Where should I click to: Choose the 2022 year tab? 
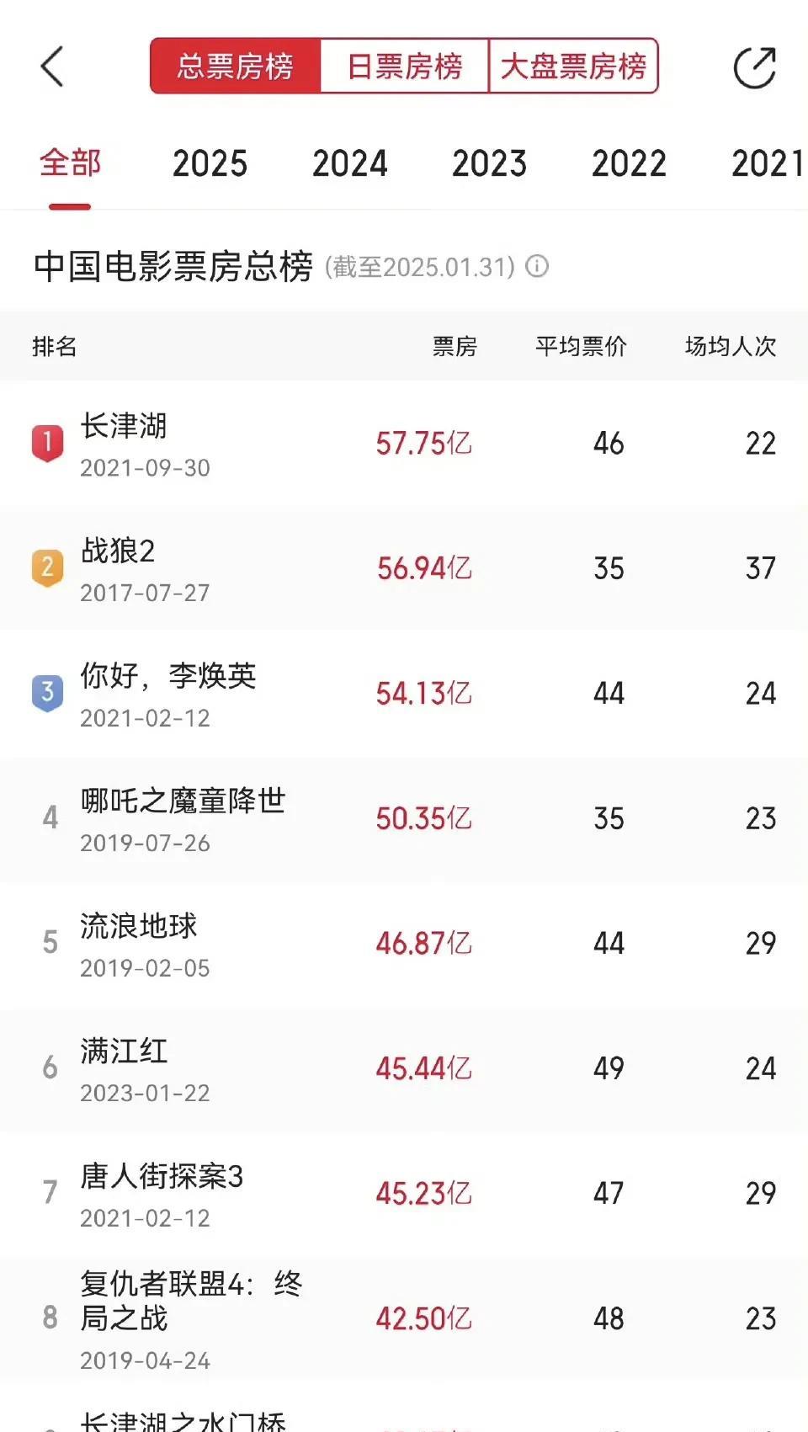(630, 163)
